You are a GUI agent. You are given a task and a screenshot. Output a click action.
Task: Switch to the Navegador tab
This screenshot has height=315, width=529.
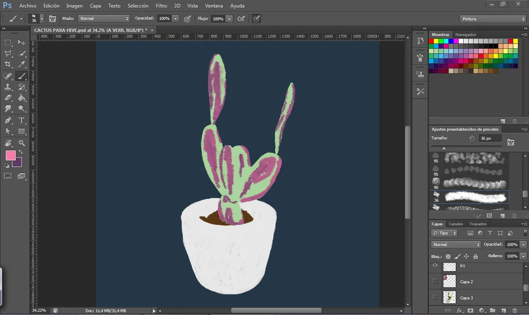[466, 34]
